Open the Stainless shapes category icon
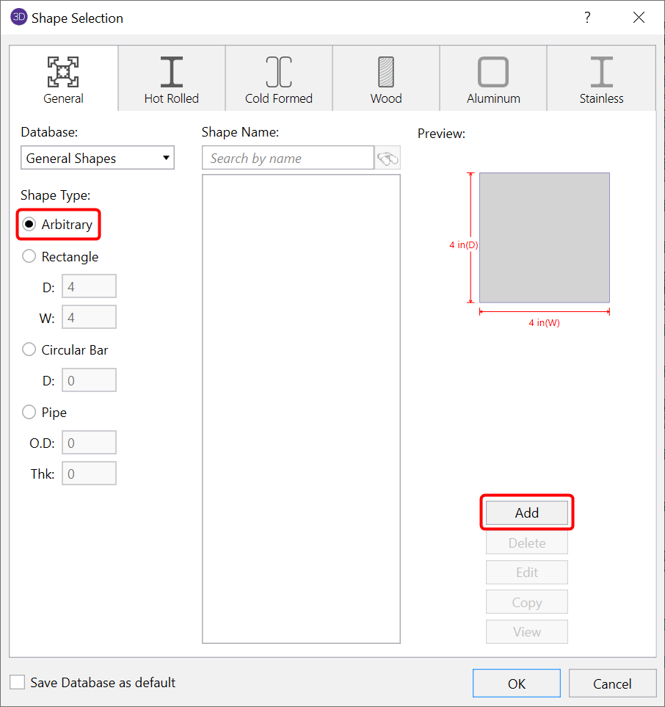This screenshot has height=707, width=665. pyautogui.click(x=600, y=70)
